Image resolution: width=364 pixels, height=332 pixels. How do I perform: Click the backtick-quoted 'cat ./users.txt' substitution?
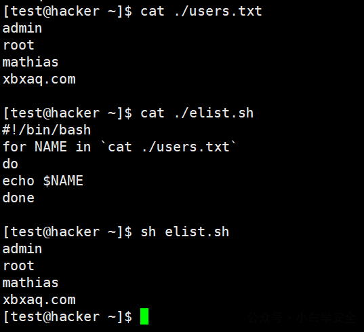tap(169, 147)
